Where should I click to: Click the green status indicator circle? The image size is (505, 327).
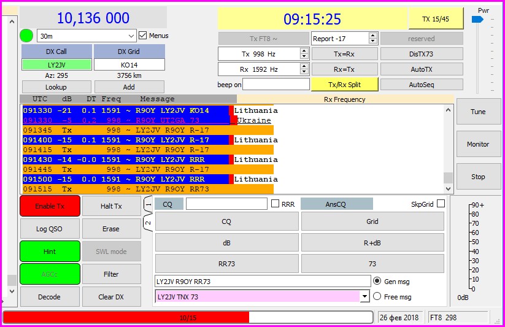pos(27,36)
